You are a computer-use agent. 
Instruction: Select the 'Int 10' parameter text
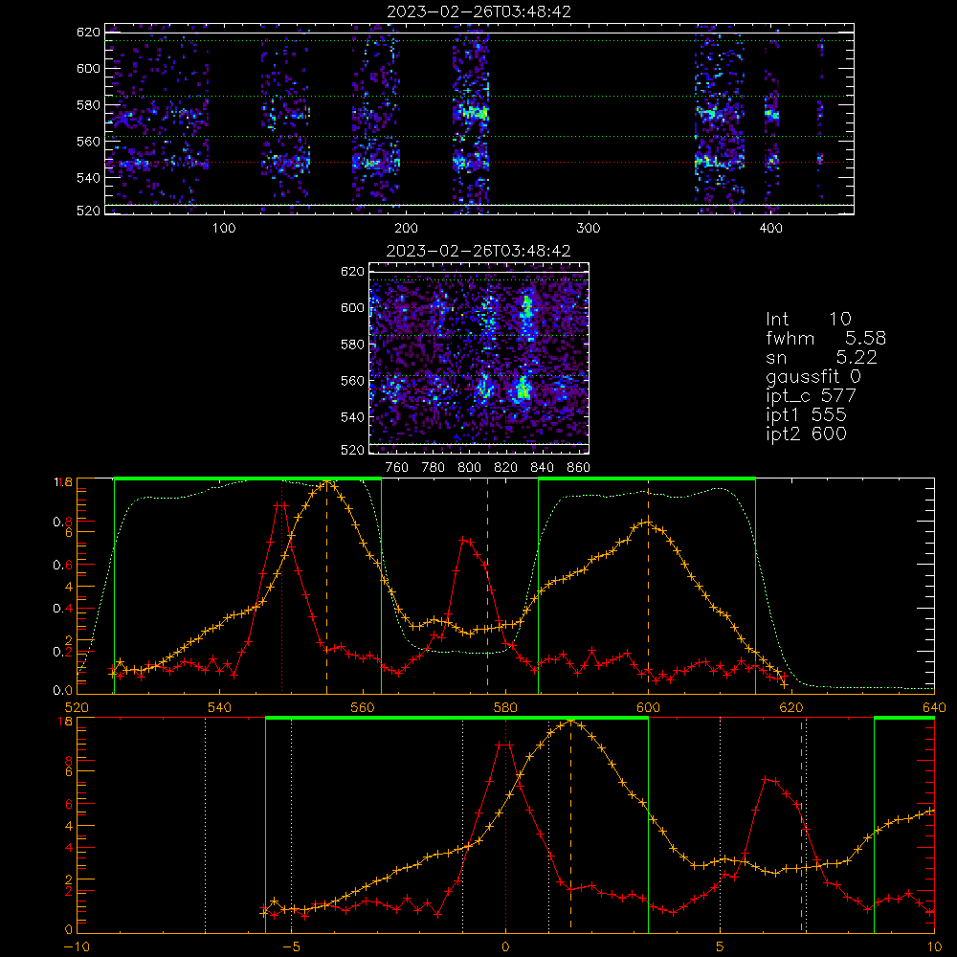coord(808,319)
